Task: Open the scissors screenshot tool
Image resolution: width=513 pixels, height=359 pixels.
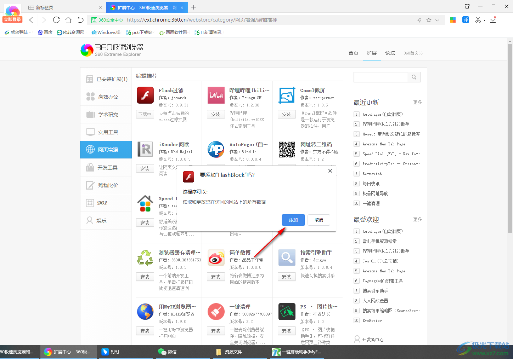Action: coord(478,20)
